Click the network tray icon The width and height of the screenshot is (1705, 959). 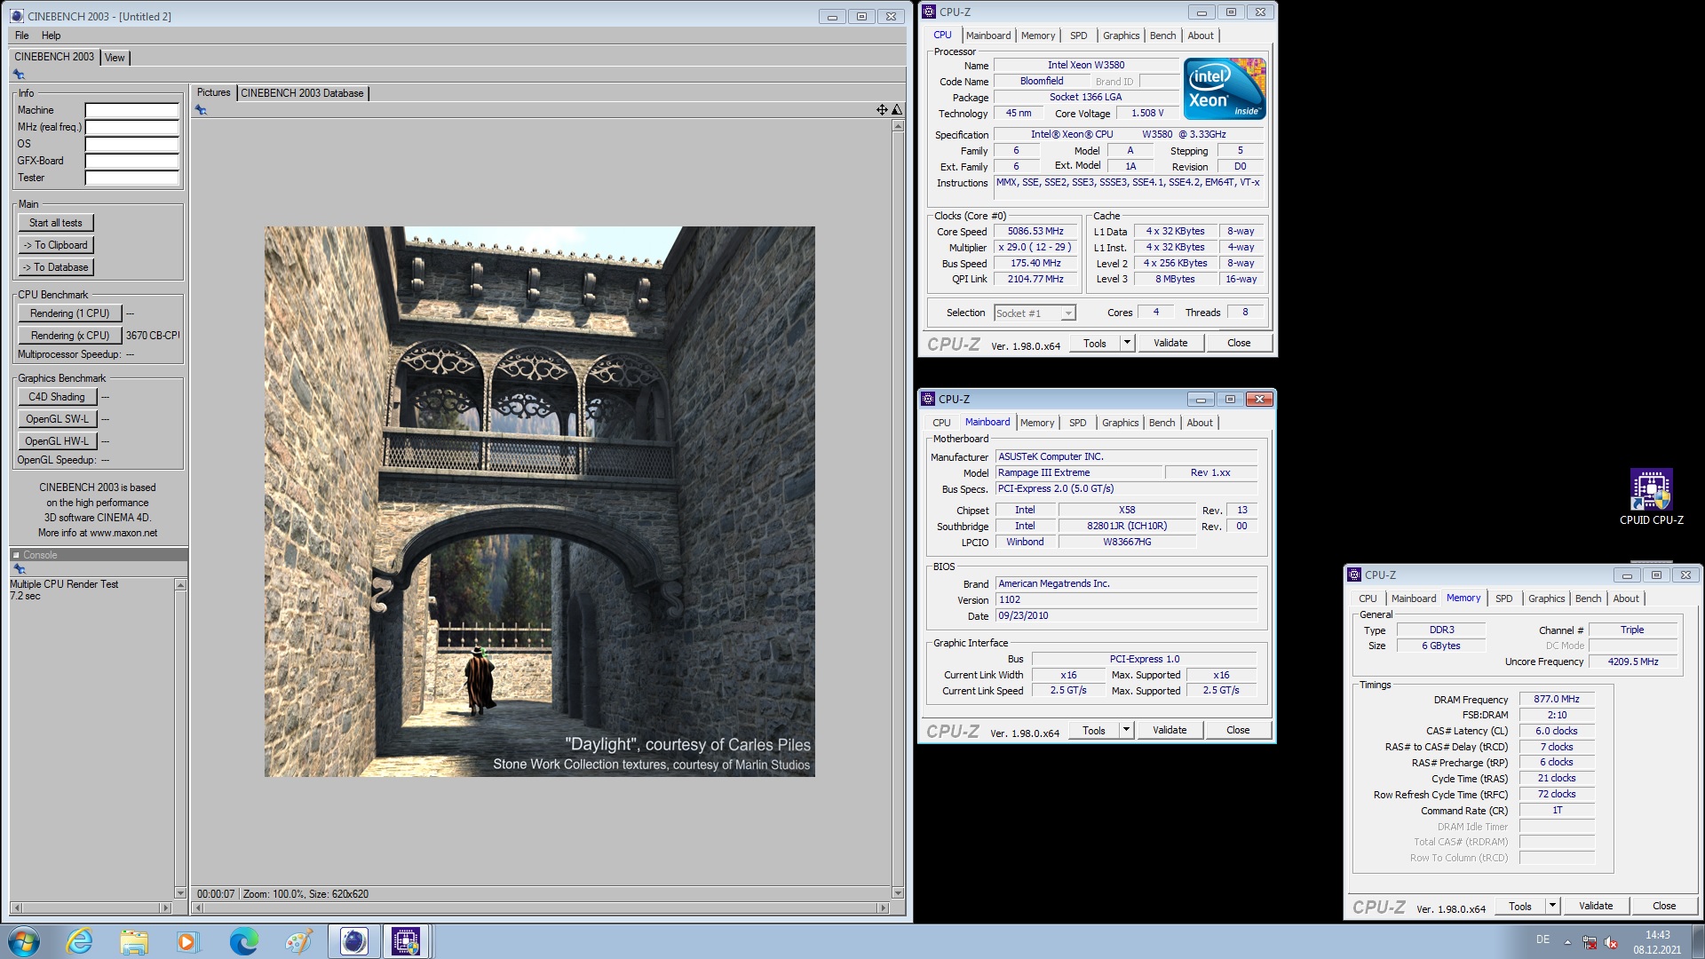click(1590, 942)
